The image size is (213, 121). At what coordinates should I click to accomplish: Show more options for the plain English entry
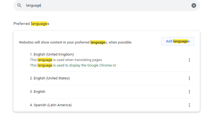(189, 92)
